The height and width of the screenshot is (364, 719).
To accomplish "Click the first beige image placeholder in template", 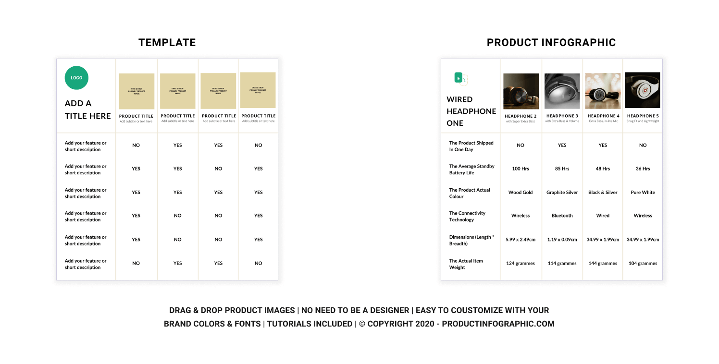I will point(136,91).
